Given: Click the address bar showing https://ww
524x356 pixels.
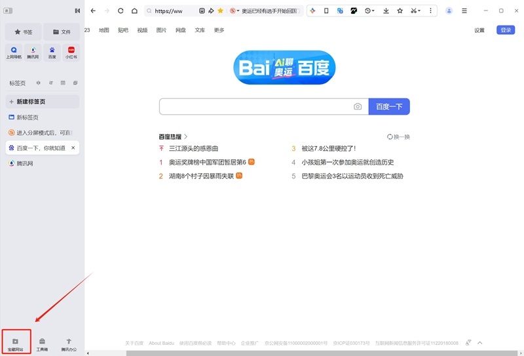Looking at the screenshot, I should click(x=170, y=10).
